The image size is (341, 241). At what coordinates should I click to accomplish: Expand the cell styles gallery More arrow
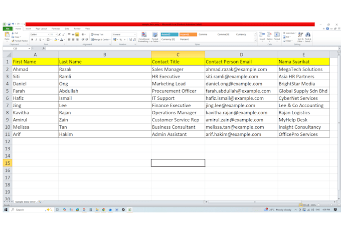(x=255, y=41)
